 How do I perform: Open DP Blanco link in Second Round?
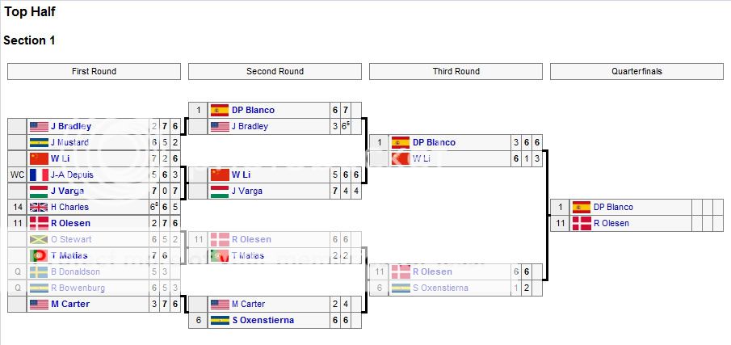(253, 110)
